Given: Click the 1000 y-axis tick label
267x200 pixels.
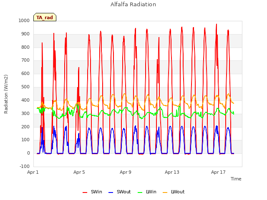Looking at the screenshot, I should tap(24, 20).
